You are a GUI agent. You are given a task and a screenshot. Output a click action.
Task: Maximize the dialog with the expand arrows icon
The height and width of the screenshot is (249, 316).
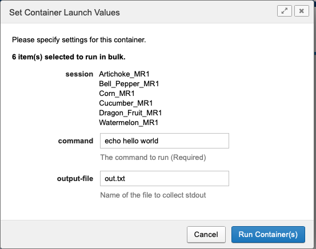[285, 11]
